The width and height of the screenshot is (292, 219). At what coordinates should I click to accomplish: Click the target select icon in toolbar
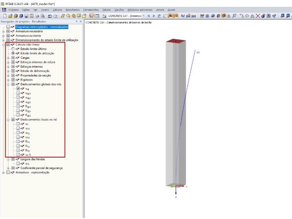pos(73,16)
